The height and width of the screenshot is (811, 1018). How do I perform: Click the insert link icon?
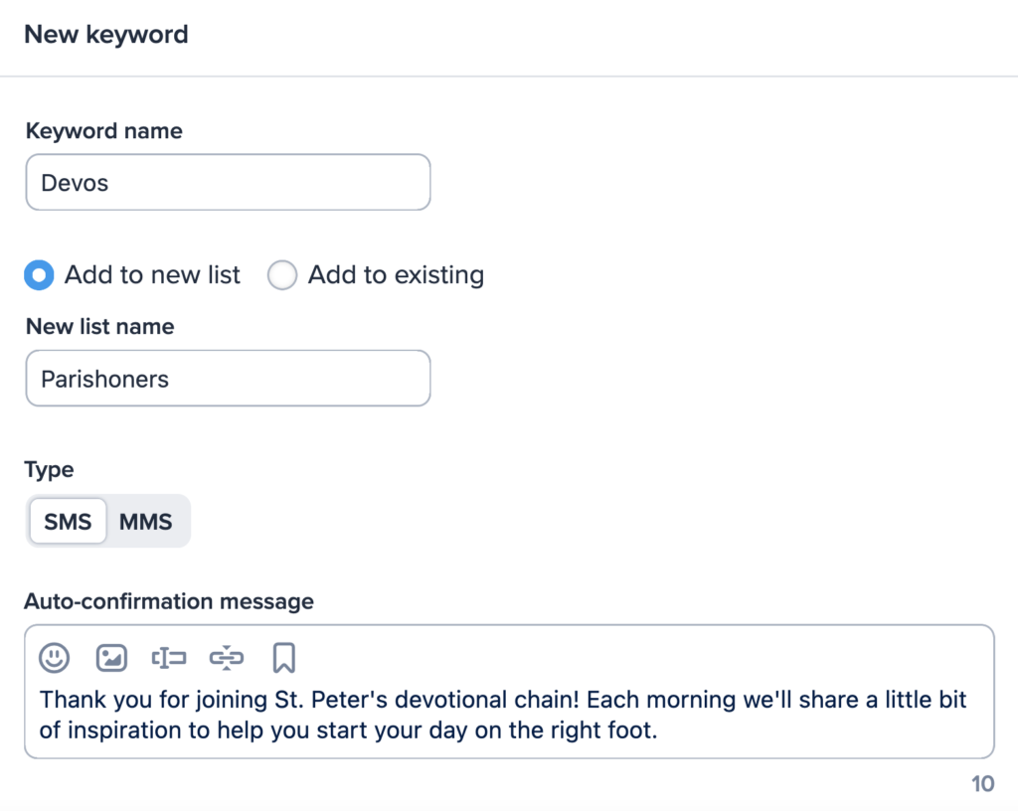[227, 657]
